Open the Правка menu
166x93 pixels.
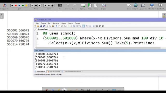[43, 23]
